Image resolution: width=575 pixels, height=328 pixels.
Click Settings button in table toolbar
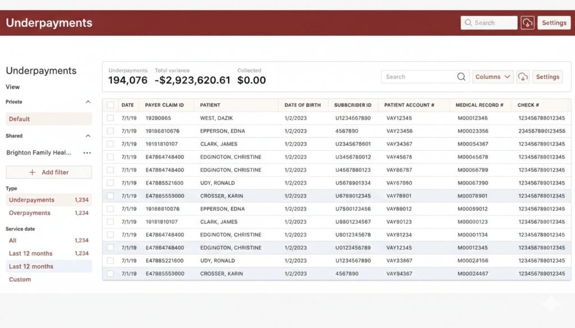pyautogui.click(x=547, y=77)
